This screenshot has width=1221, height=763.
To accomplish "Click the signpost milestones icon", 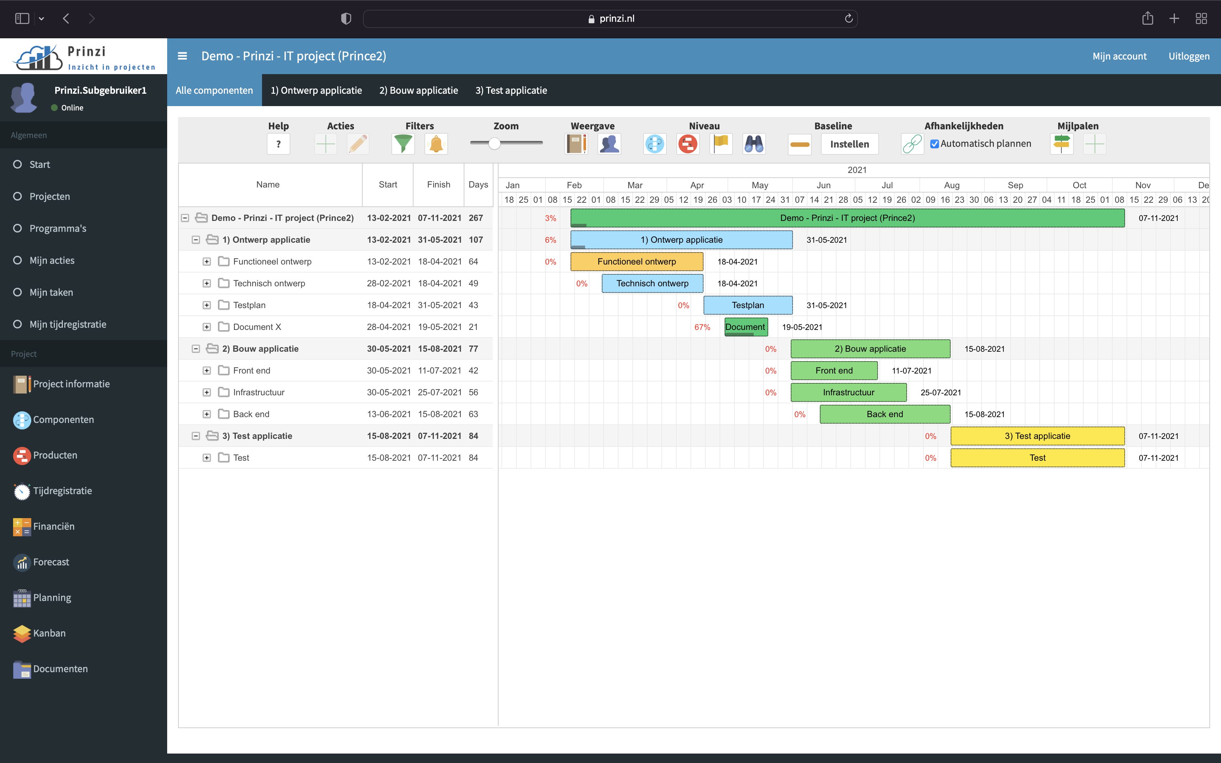I will (x=1061, y=144).
